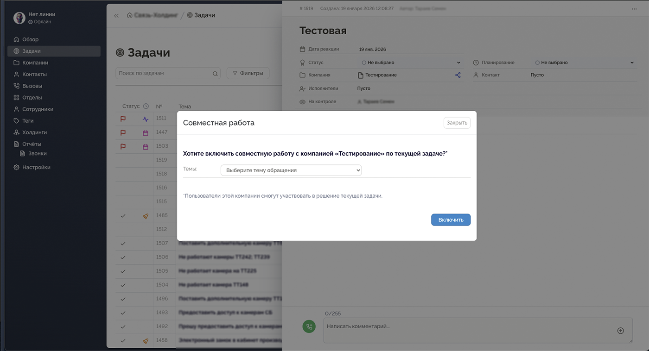Click the user avatar in sidebar
This screenshot has width=649, height=351.
[19, 18]
